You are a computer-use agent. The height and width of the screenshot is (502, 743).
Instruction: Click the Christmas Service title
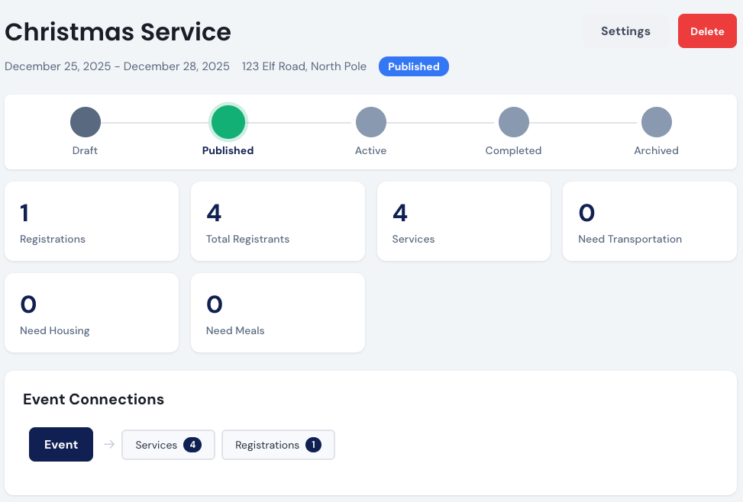pyautogui.click(x=118, y=32)
